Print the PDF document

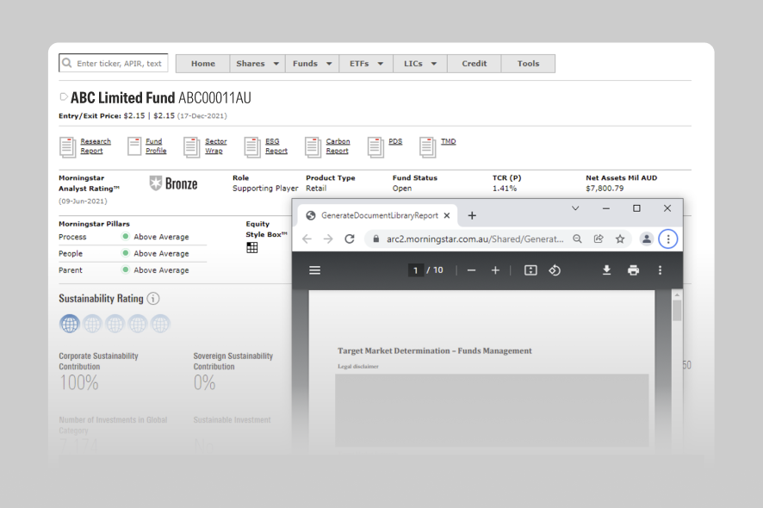point(633,270)
